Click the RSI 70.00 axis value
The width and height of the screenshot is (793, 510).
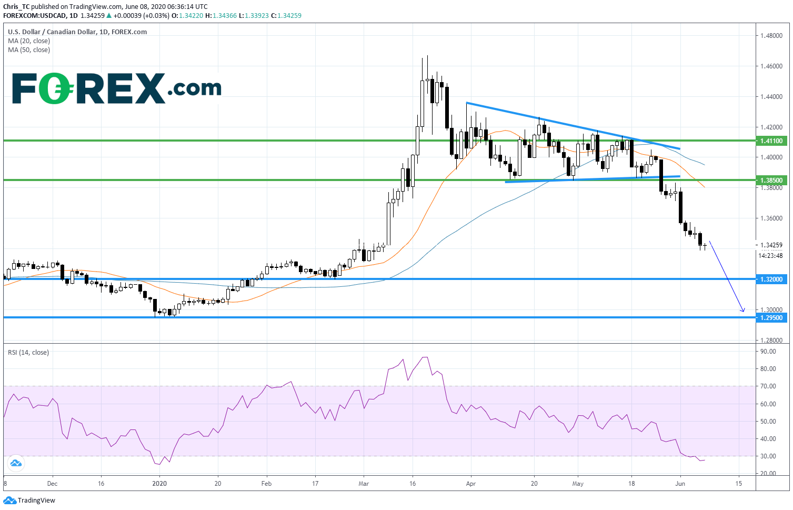click(x=768, y=386)
